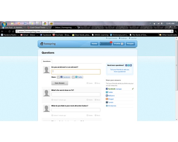Viewport: 178px width, 142px height.
Task: Open The Bank of Gre... bookmark
Action: point(139,35)
